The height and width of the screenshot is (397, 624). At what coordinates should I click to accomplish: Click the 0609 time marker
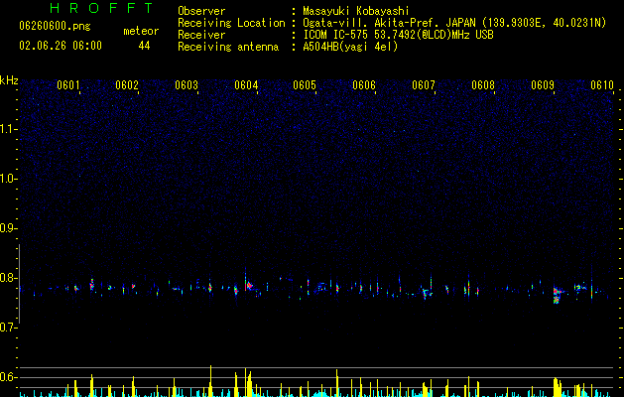coord(543,85)
